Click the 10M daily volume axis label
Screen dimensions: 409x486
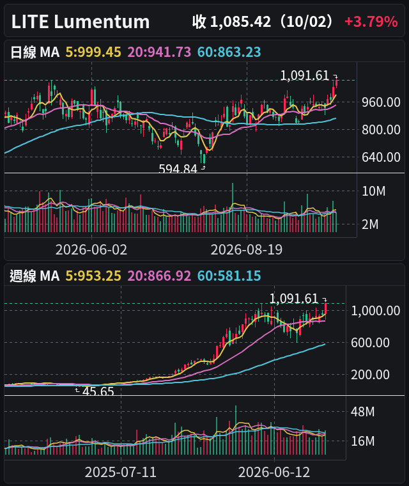coord(374,191)
